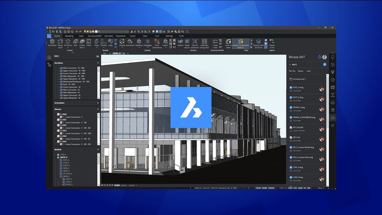Toggle QUAD in the status bar
Screen dimensions: 382x215
(x=300, y=188)
